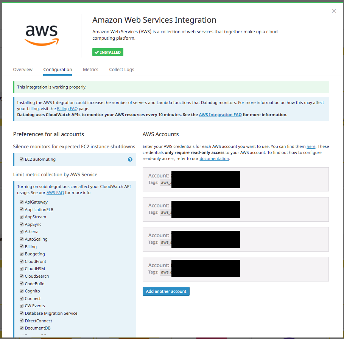
Task: Toggle the Connect checkbox
Action: 22,299
